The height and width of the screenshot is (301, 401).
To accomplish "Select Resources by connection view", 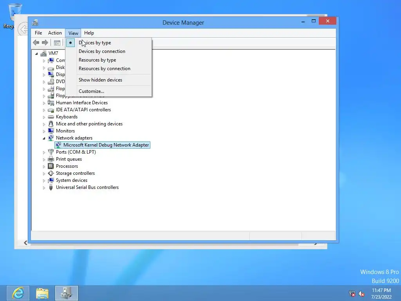I will [x=109, y=69].
